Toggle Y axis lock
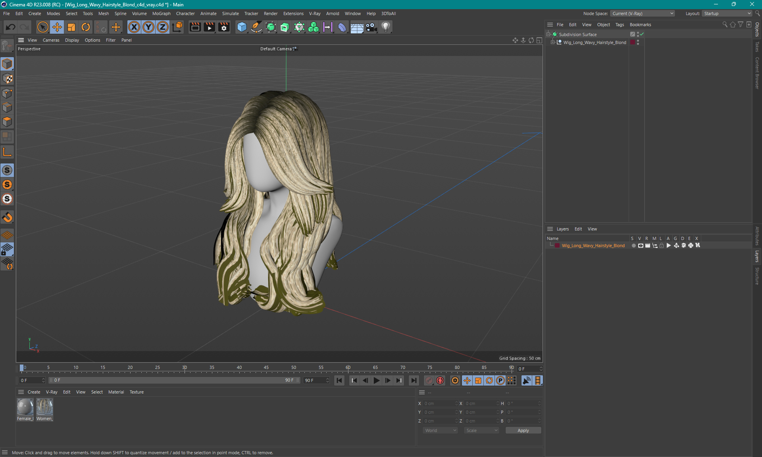The height and width of the screenshot is (457, 762). pos(148,27)
